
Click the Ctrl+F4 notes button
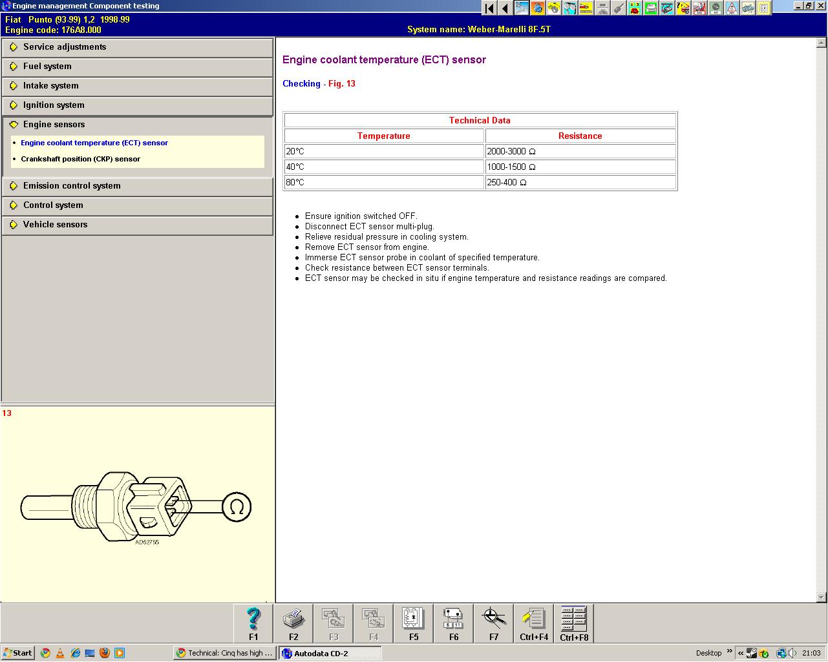tap(534, 624)
